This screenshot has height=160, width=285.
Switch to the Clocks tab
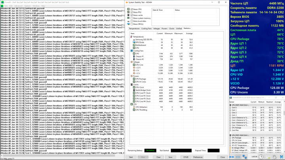pos(171,28)
